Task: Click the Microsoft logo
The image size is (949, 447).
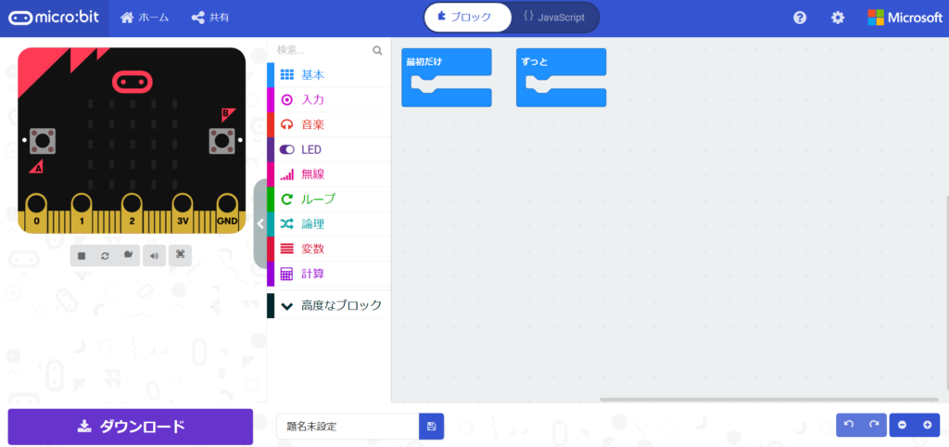Action: coord(905,18)
